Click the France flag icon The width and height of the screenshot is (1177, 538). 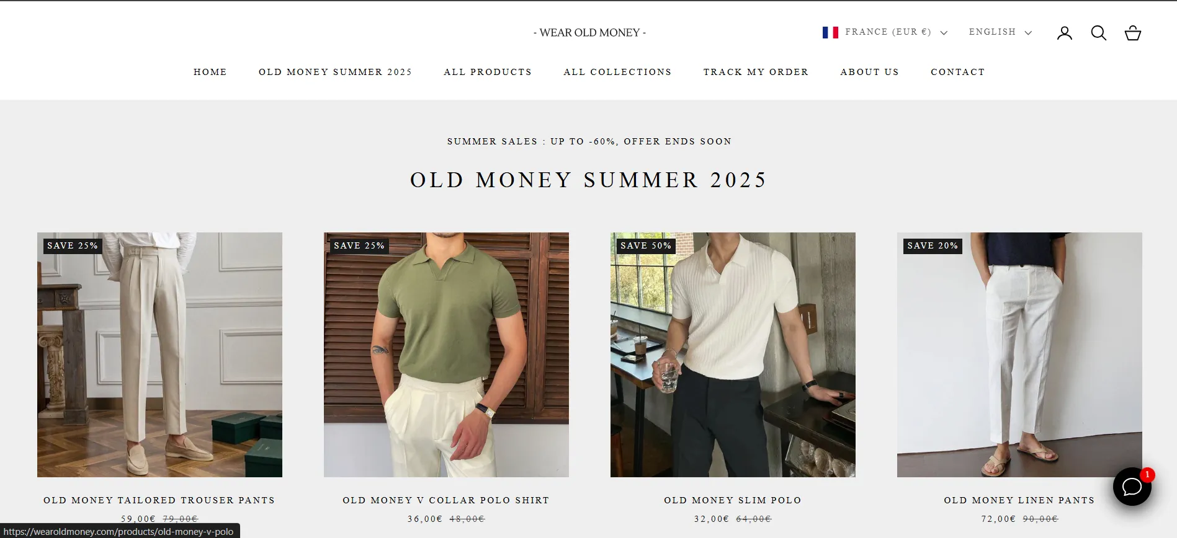(x=830, y=32)
